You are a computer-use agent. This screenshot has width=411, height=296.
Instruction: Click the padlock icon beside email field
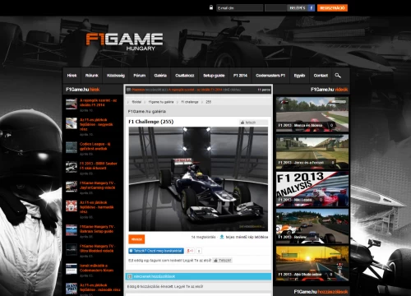click(211, 7)
